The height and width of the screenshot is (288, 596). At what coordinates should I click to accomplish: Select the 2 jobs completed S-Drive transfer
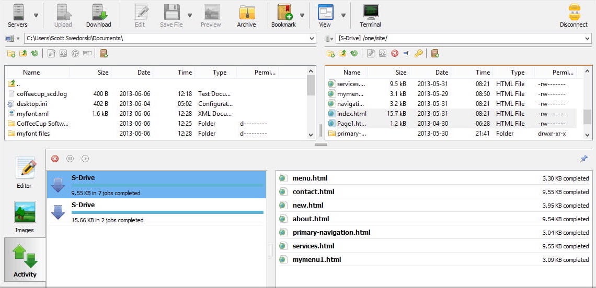(x=156, y=212)
